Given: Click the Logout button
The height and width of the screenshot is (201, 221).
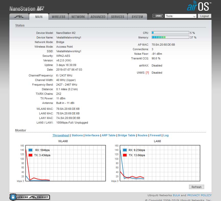Looking at the screenshot, I should click(204, 16).
